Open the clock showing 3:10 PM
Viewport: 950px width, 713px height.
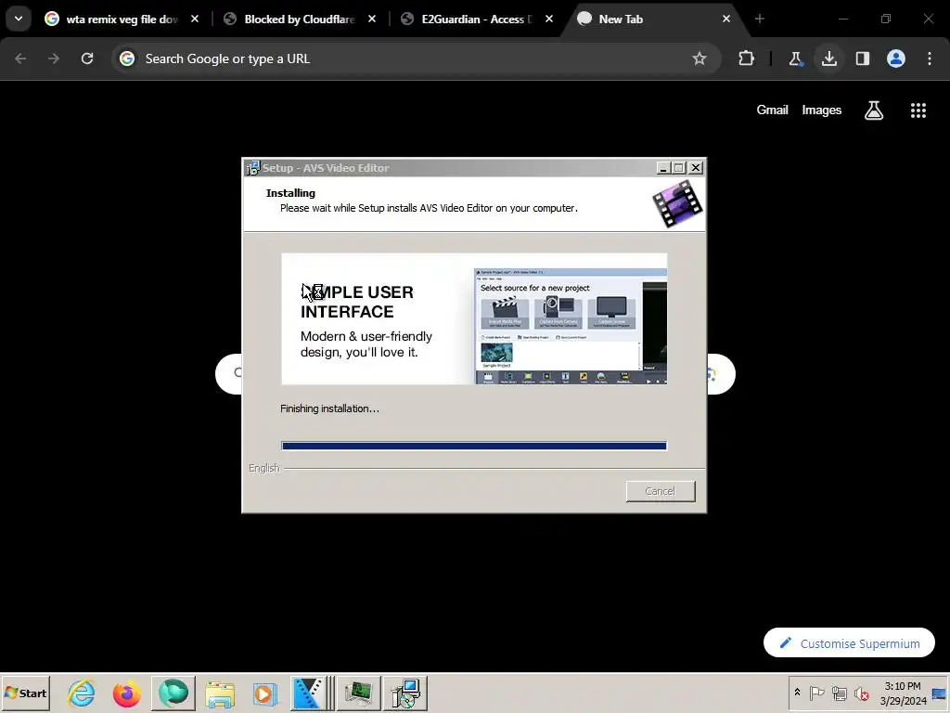point(903,693)
